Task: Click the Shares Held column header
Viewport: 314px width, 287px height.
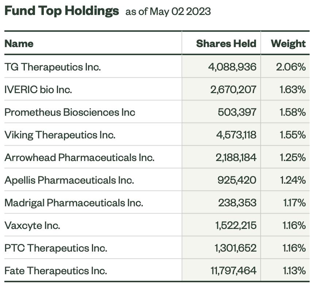Action: click(x=226, y=44)
